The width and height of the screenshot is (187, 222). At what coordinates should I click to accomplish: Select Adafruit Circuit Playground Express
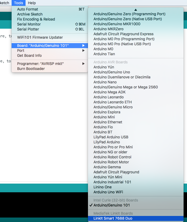coord(136,34)
